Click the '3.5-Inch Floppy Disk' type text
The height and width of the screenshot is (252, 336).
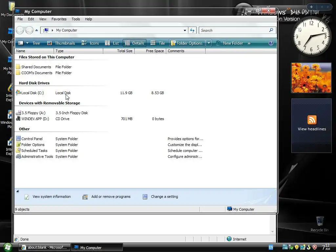point(72,113)
